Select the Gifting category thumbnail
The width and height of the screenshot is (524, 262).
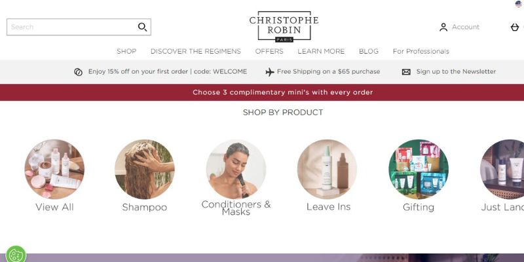419,169
